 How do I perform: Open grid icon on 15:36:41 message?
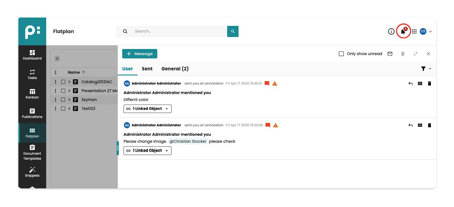[420, 83]
